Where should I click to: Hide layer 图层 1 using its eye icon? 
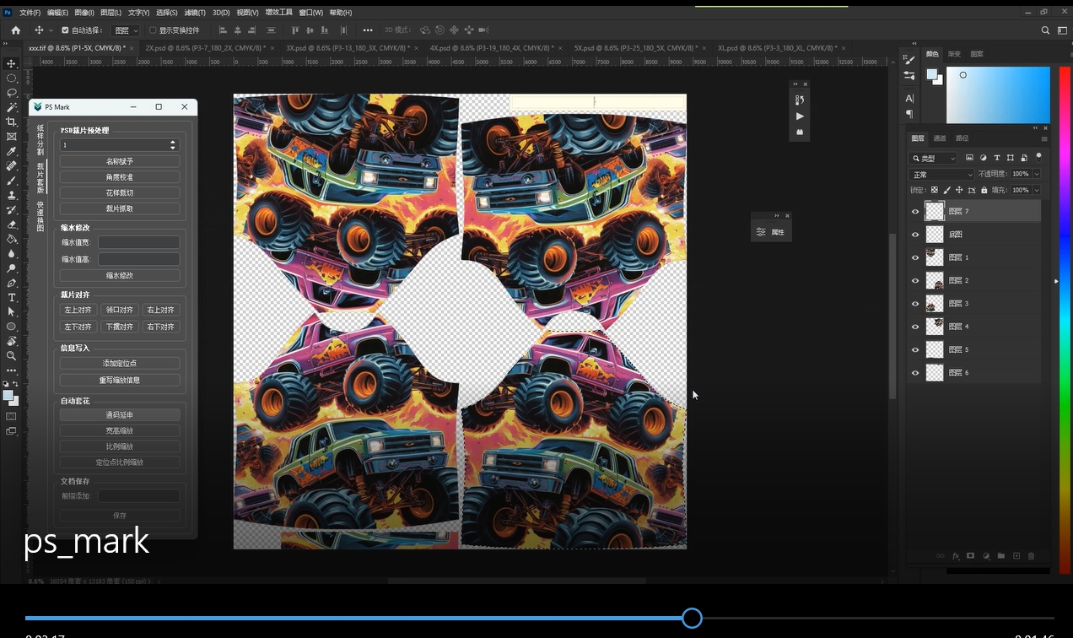915,257
